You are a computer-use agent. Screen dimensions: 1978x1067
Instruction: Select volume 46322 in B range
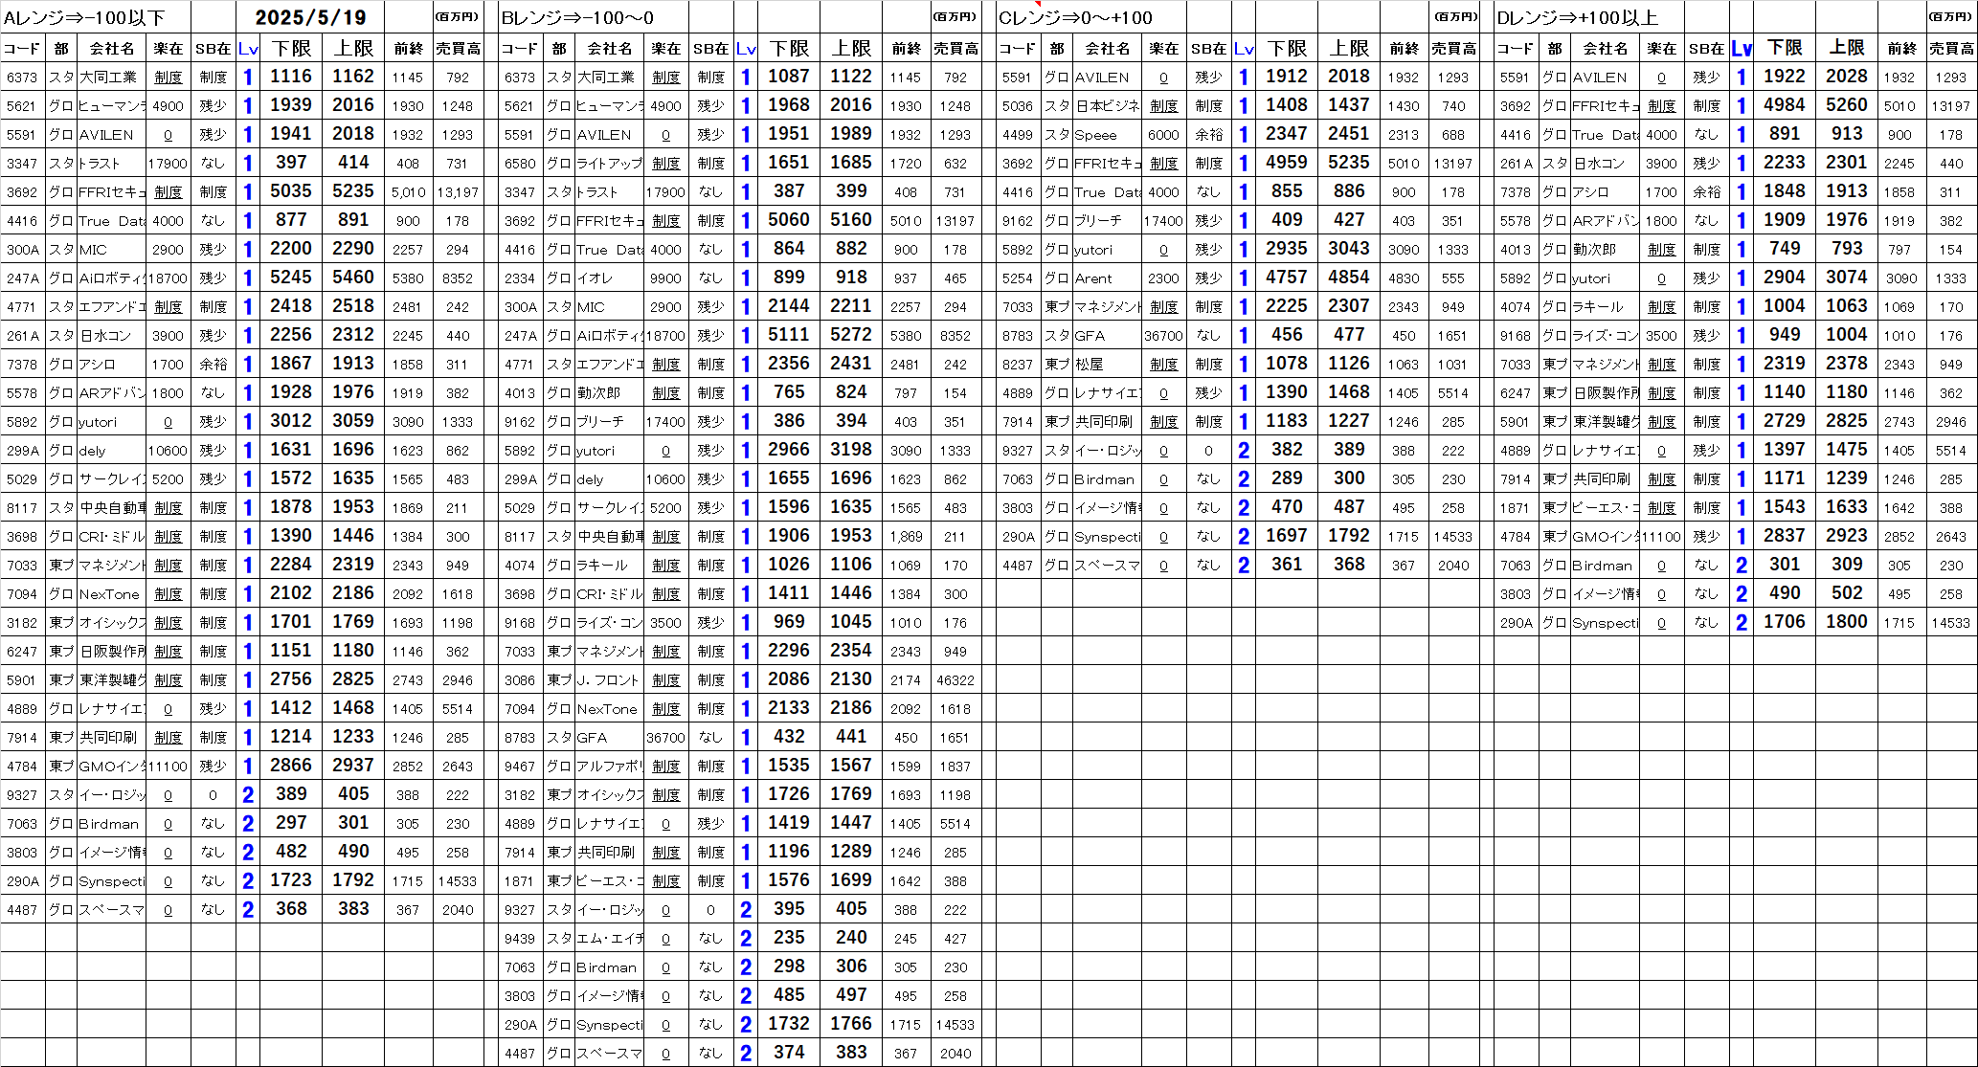(955, 680)
